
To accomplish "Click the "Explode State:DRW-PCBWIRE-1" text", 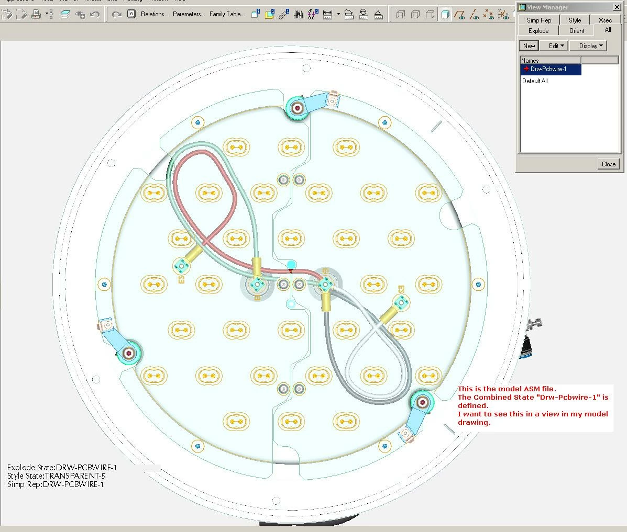I will click(x=62, y=467).
